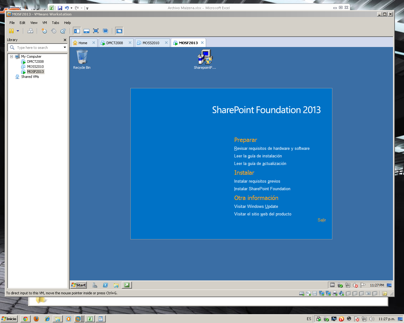404x323 pixels.
Task: Click the VMware Tools tray icon in guest
Action: (x=332, y=285)
